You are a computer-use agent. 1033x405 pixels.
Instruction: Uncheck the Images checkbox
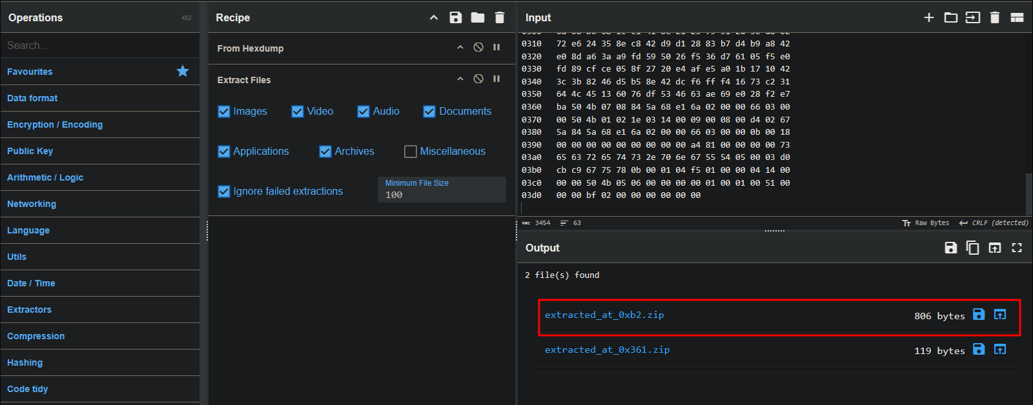[224, 112]
